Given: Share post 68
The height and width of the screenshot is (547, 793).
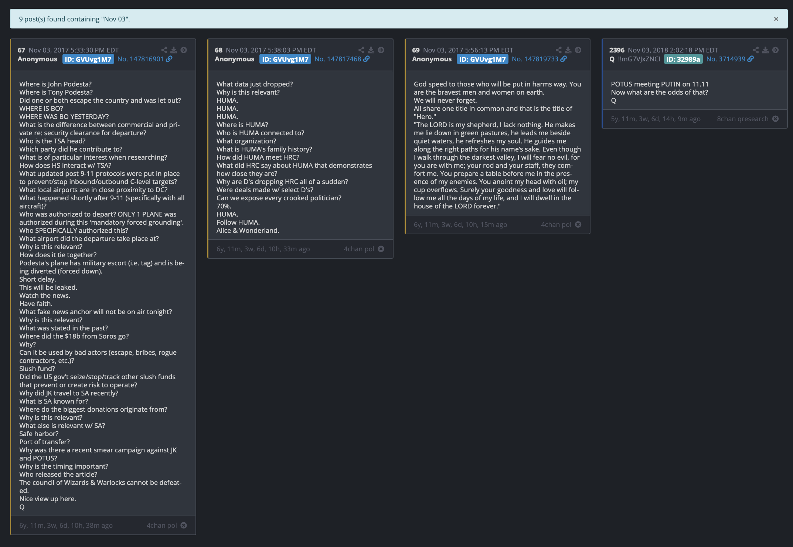Looking at the screenshot, I should click(361, 50).
